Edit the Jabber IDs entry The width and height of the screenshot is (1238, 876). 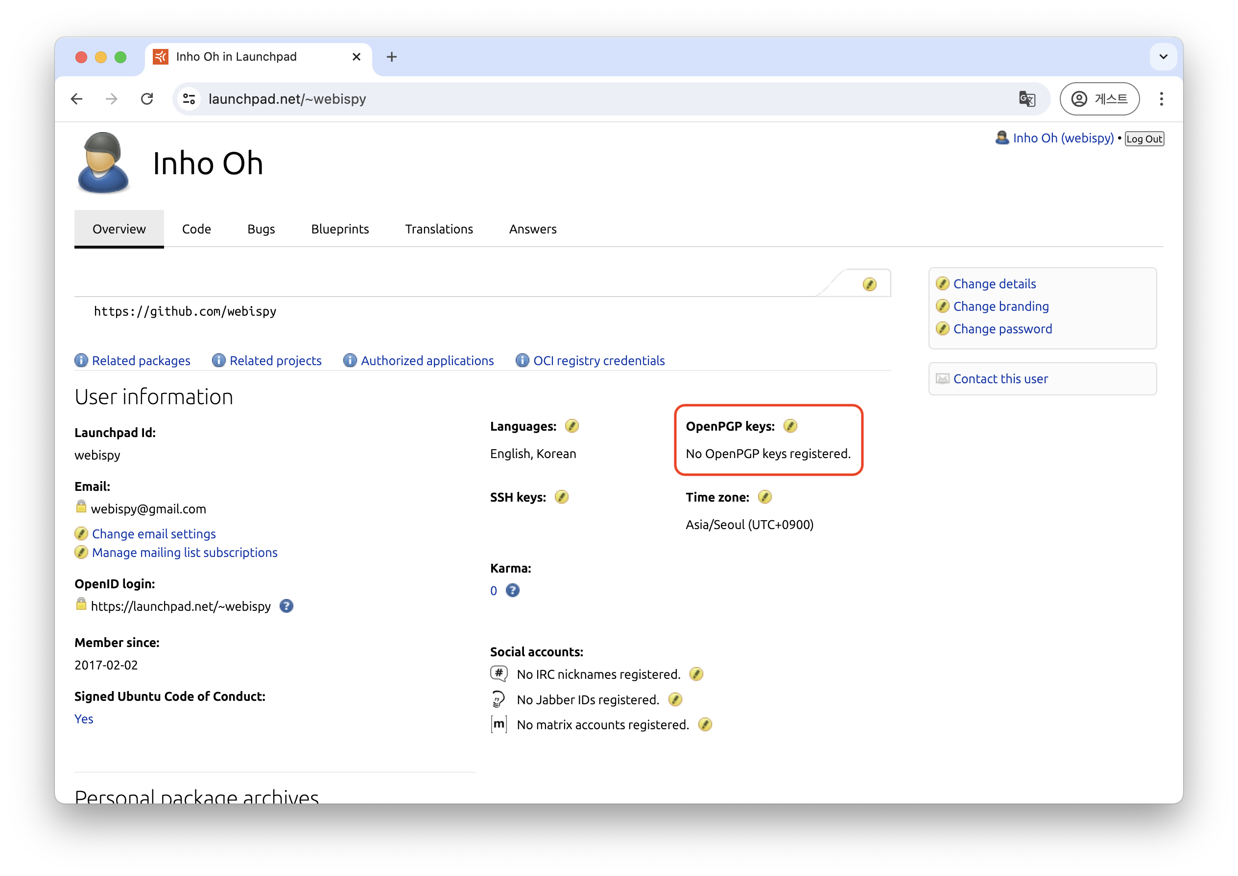coord(675,700)
